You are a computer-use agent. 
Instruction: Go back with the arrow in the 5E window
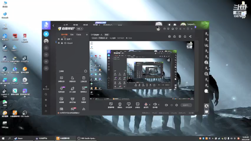click(53, 25)
